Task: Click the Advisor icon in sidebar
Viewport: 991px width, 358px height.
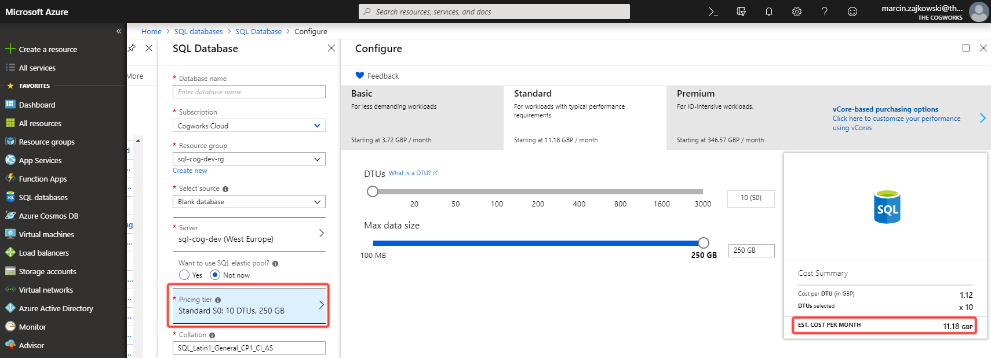Action: 10,345
